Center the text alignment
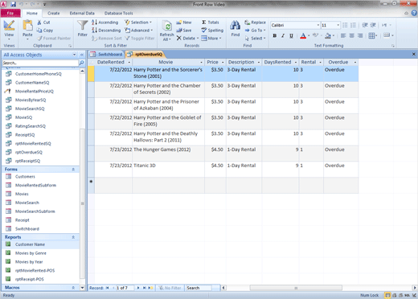The image size is (418, 299). (x=351, y=35)
